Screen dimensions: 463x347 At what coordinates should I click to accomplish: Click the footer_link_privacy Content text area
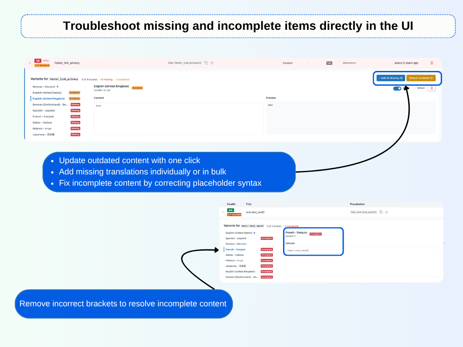pos(178,118)
